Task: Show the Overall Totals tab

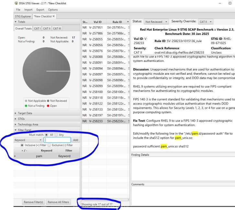Action: [23, 28]
